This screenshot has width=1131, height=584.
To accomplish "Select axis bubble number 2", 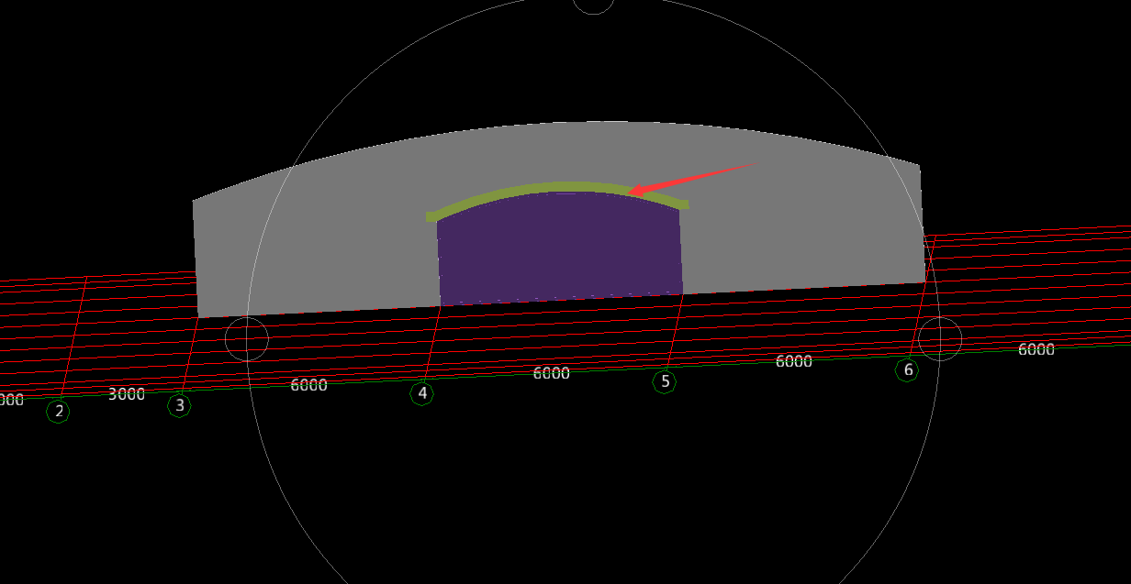I will pyautogui.click(x=59, y=412).
